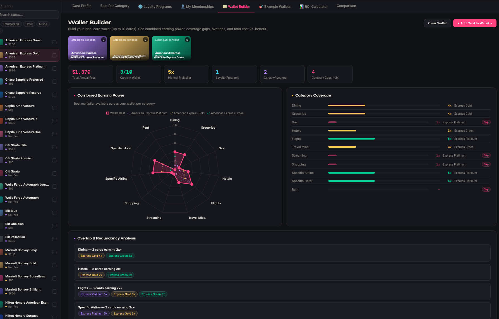Toggle American Express Platinum legend marker
Screen dimensions: 499x319
[129, 113]
